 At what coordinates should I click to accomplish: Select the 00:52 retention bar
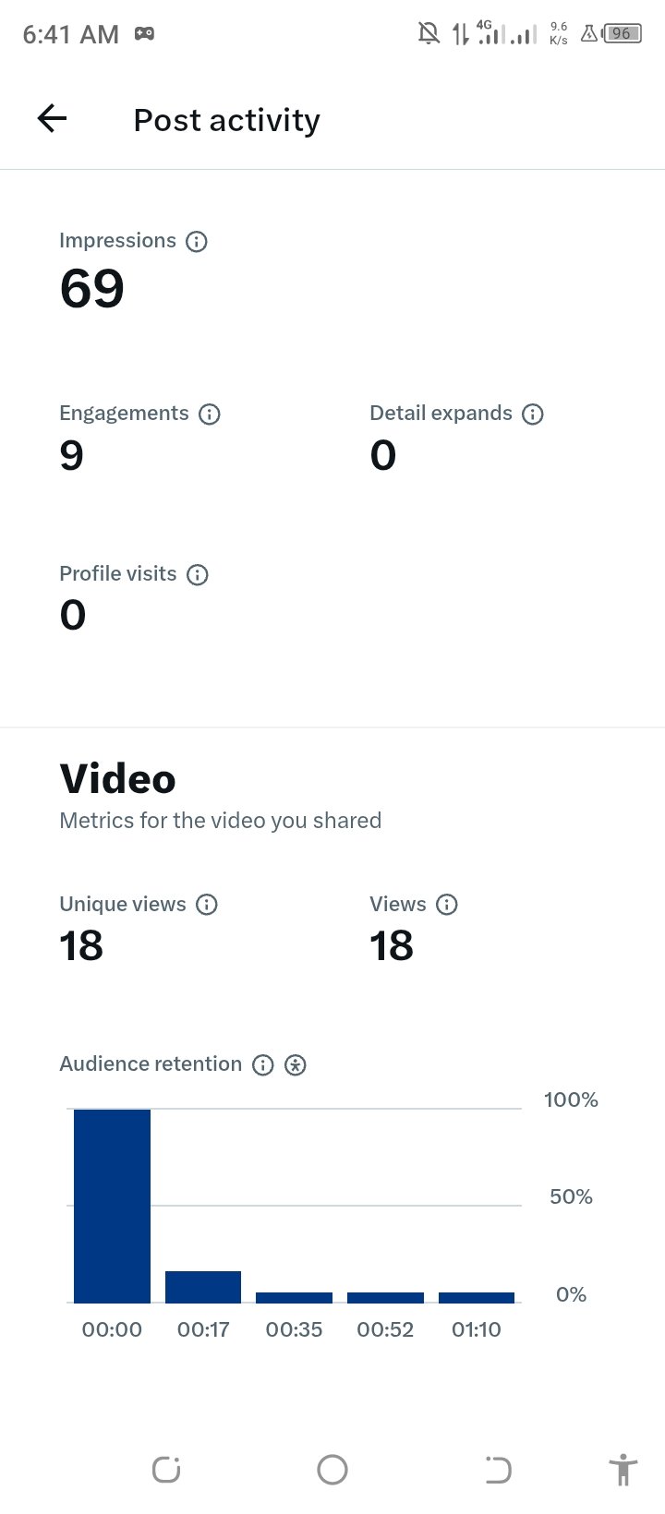click(385, 1297)
